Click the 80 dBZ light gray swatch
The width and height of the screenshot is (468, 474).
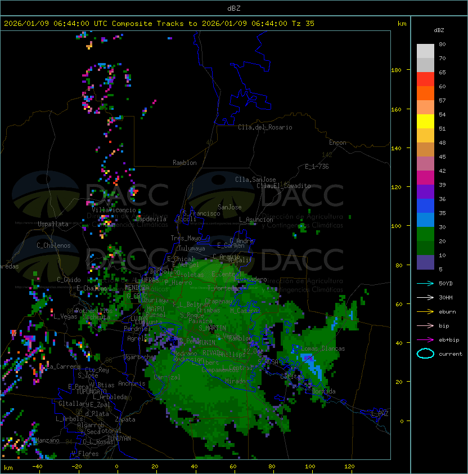[425, 51]
